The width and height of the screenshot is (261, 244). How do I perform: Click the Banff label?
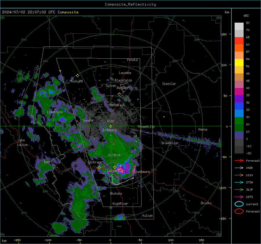tap(48, 162)
